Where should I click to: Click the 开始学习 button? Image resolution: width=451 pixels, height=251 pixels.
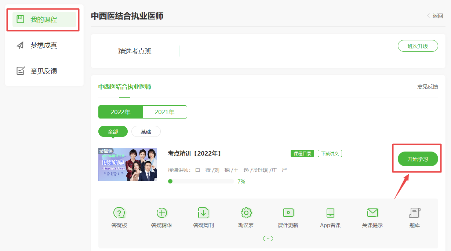tap(418, 159)
